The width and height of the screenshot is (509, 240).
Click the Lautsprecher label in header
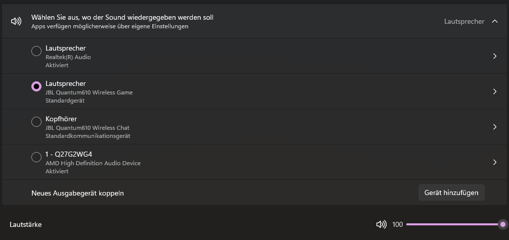click(x=464, y=21)
